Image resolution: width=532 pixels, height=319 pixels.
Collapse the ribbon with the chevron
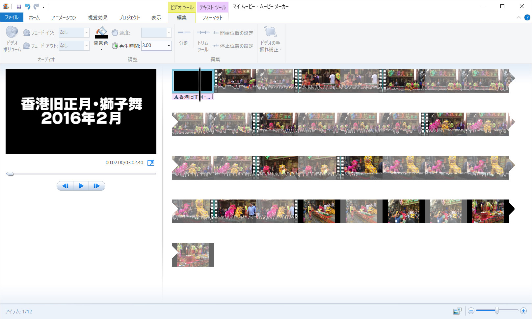pyautogui.click(x=519, y=18)
